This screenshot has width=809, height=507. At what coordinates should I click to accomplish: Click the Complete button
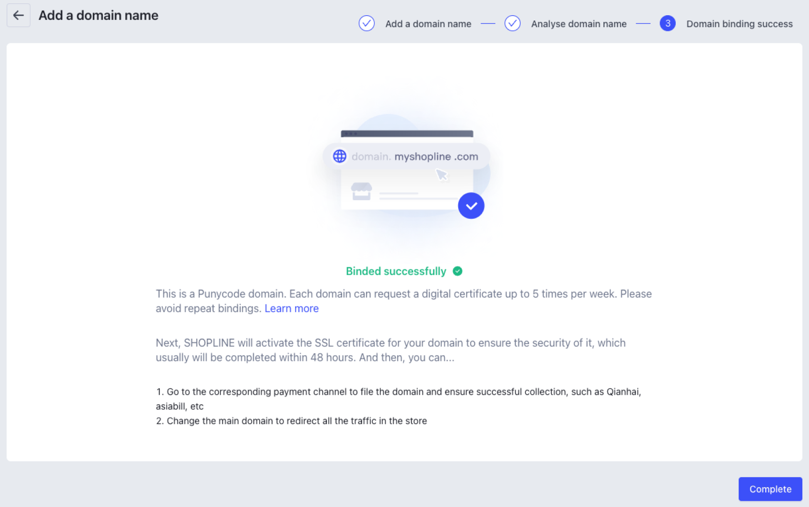tap(770, 489)
